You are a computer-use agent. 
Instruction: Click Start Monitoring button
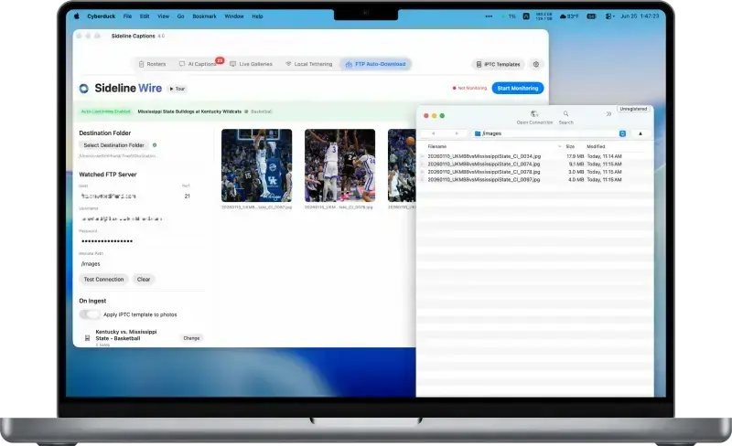pos(518,88)
